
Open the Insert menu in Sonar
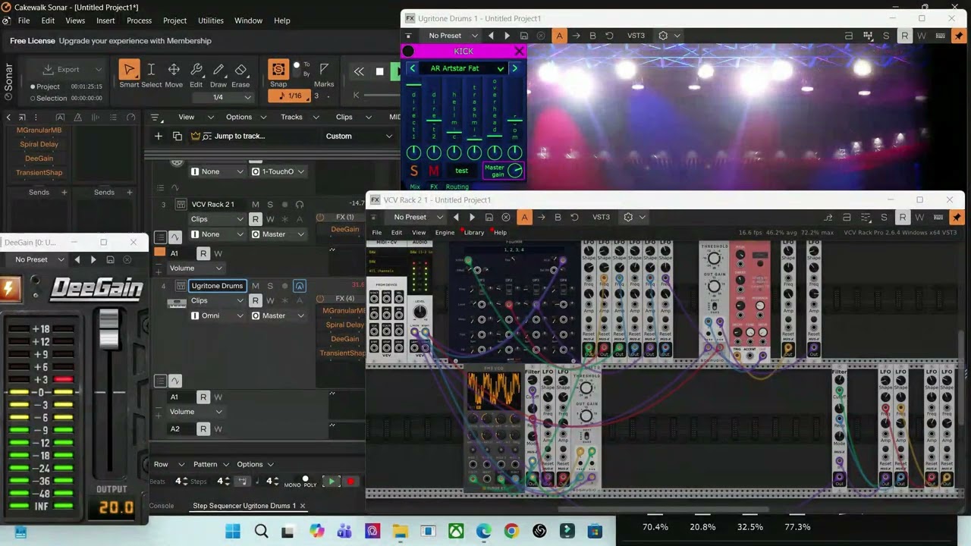click(105, 20)
